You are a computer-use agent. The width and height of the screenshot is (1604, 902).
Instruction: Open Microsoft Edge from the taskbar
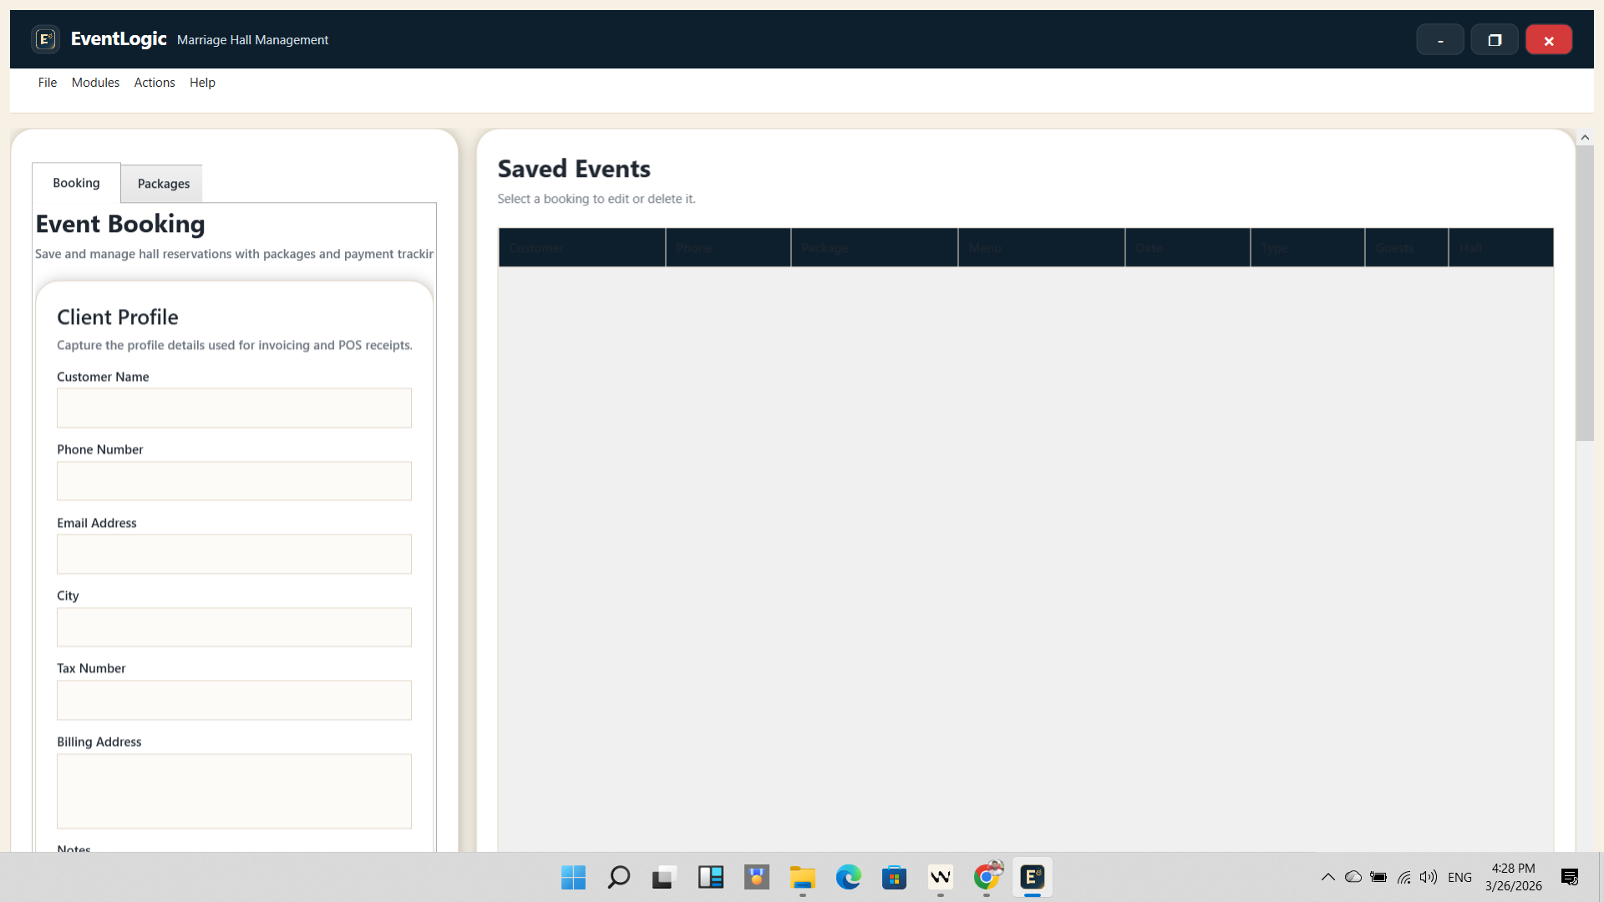click(x=848, y=877)
